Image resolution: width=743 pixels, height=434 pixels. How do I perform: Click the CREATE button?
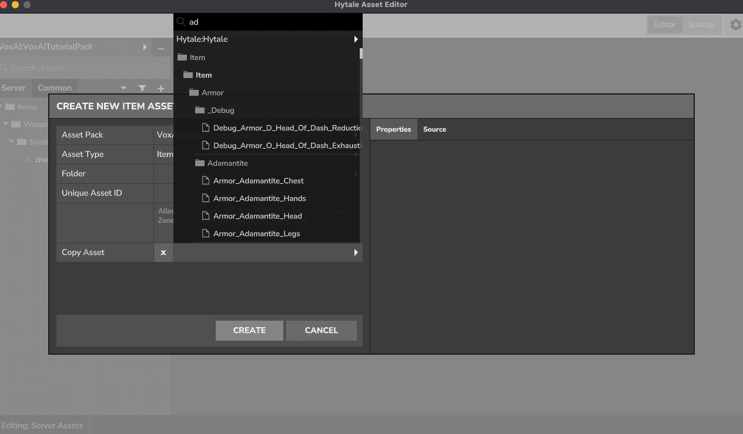(249, 330)
